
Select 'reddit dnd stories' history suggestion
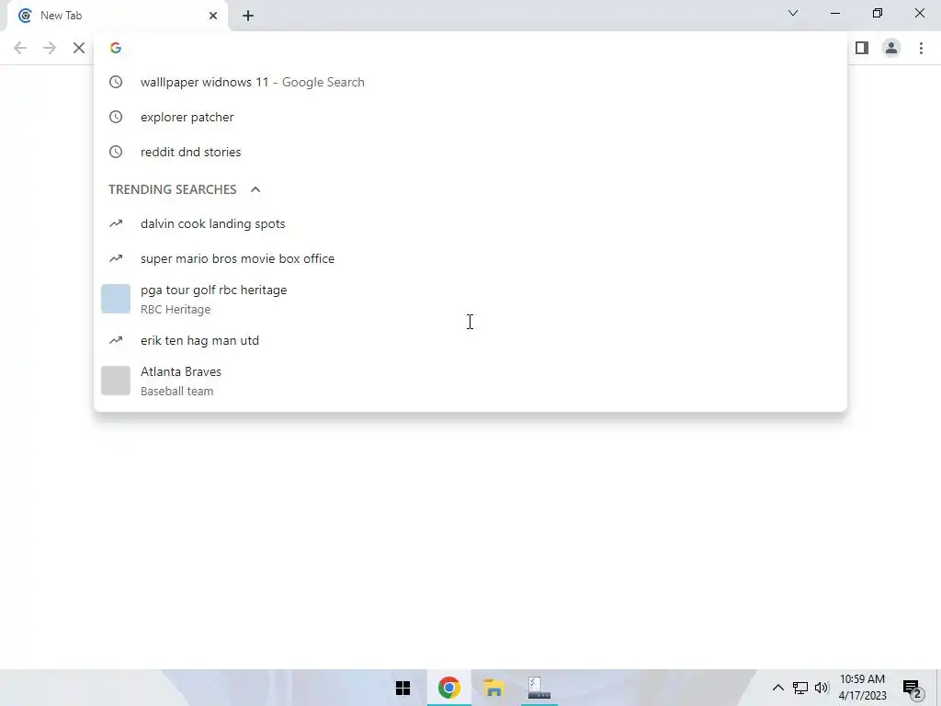click(470, 152)
